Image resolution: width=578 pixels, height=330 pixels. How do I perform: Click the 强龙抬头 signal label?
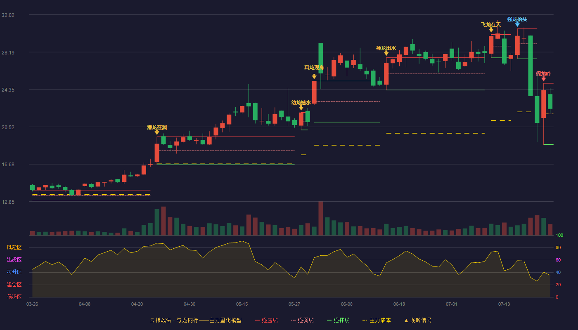[517, 19]
